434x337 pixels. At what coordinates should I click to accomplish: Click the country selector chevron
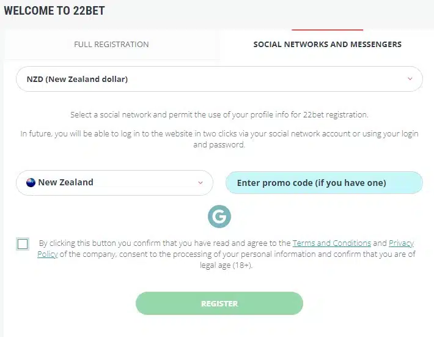200,183
